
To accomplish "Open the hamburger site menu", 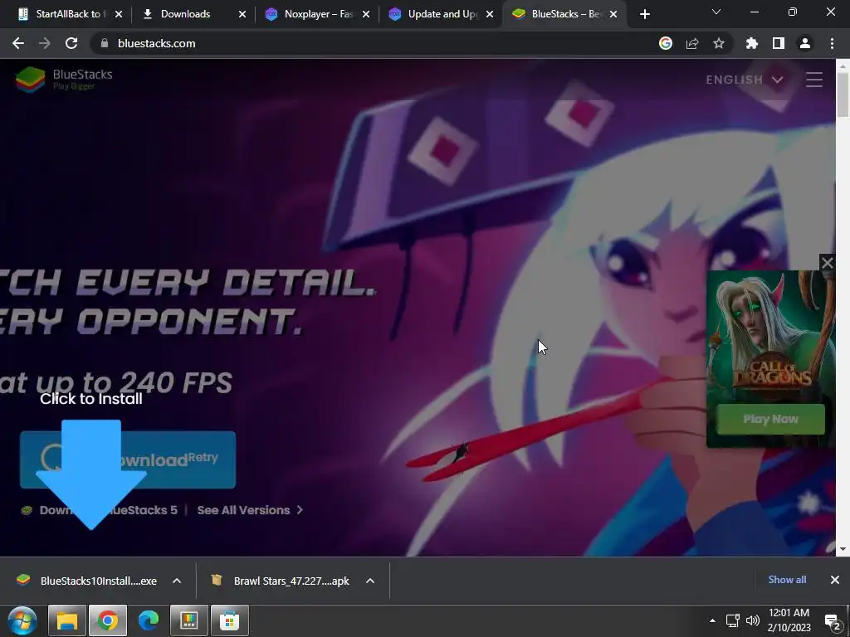I will (x=814, y=80).
